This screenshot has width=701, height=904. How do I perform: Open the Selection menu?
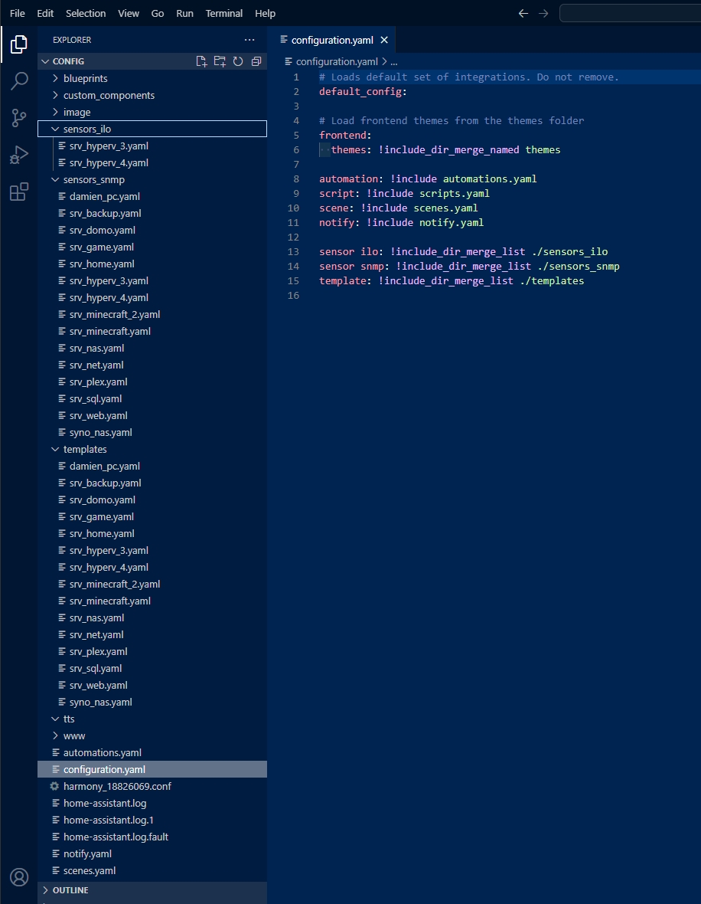pos(86,13)
